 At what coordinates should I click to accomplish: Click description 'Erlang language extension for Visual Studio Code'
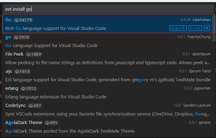click(56, 97)
